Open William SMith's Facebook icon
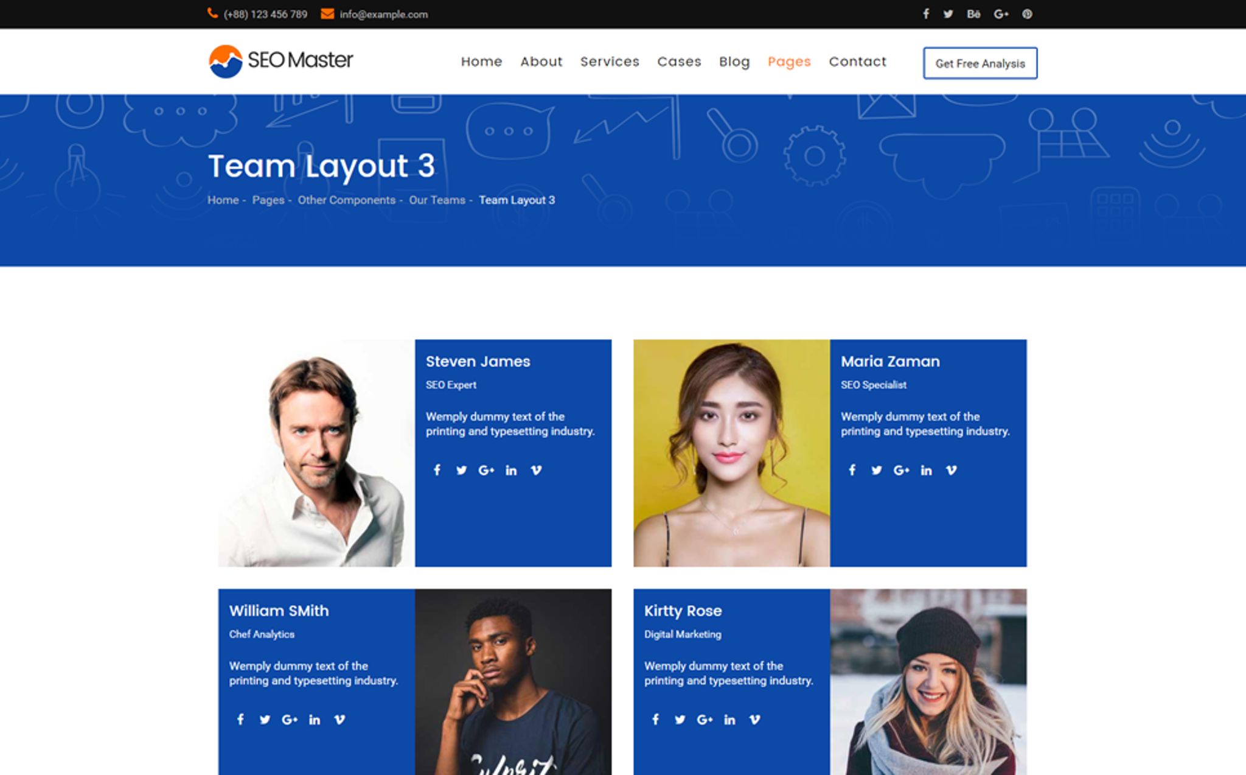The image size is (1246, 775). (x=240, y=720)
